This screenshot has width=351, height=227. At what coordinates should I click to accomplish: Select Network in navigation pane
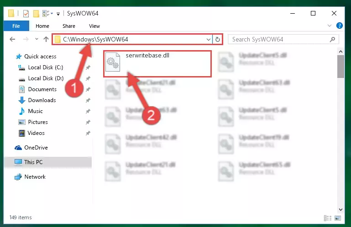tap(35, 177)
